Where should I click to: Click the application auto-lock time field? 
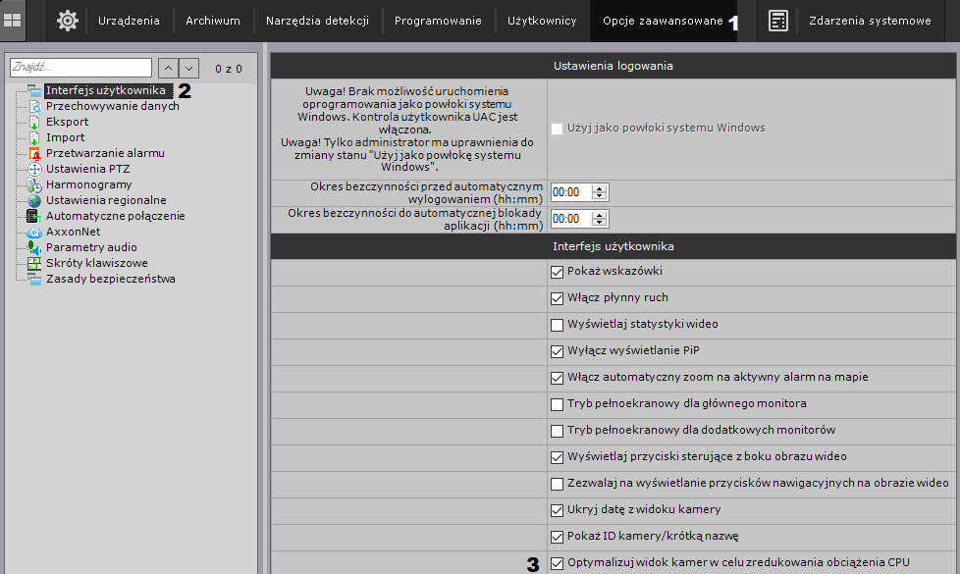(x=571, y=219)
